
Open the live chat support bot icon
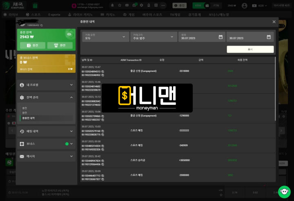(x=284, y=192)
